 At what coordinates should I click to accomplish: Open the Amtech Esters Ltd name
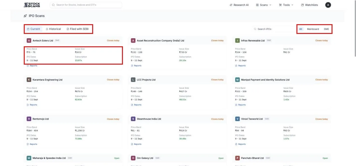43,40
